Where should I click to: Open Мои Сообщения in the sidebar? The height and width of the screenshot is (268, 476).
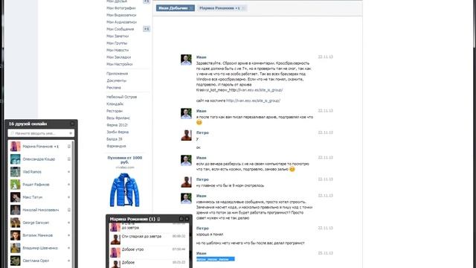[120, 29]
